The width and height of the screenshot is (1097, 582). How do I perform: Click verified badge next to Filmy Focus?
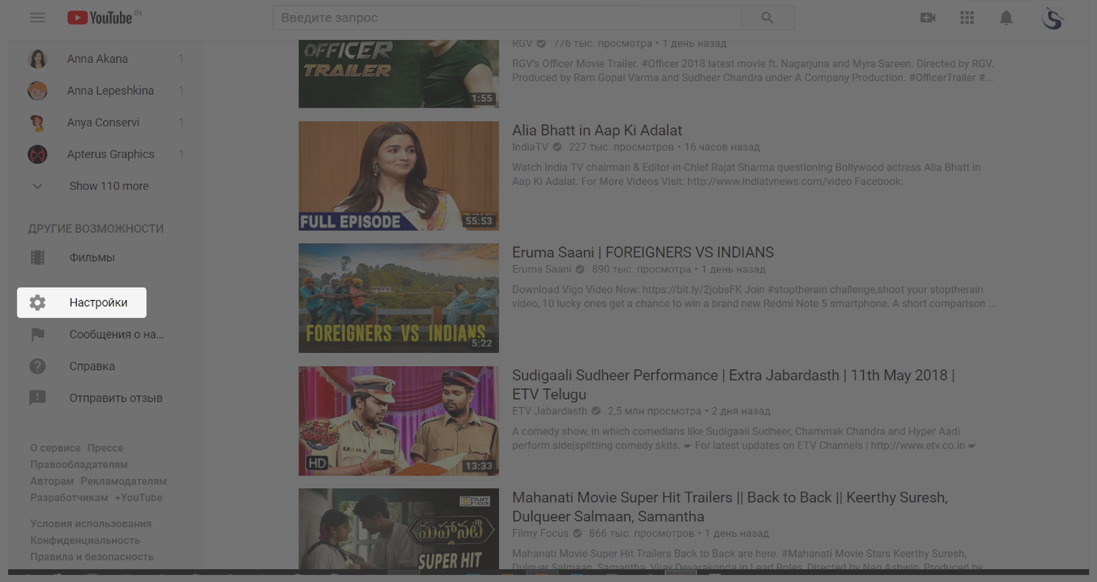tap(577, 533)
